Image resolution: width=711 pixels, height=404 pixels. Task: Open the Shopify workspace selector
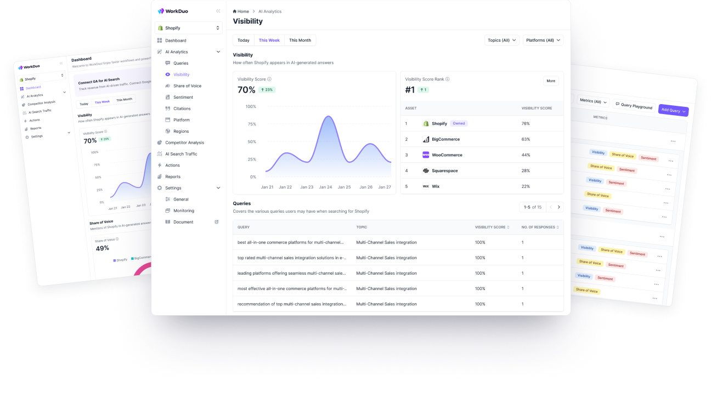tap(189, 28)
